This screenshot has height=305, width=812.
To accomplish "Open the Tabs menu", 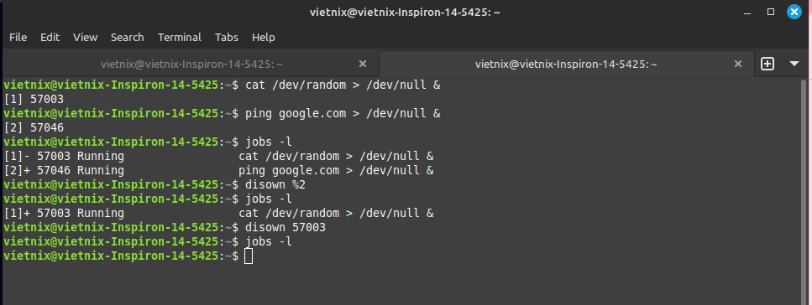I will tap(227, 37).
